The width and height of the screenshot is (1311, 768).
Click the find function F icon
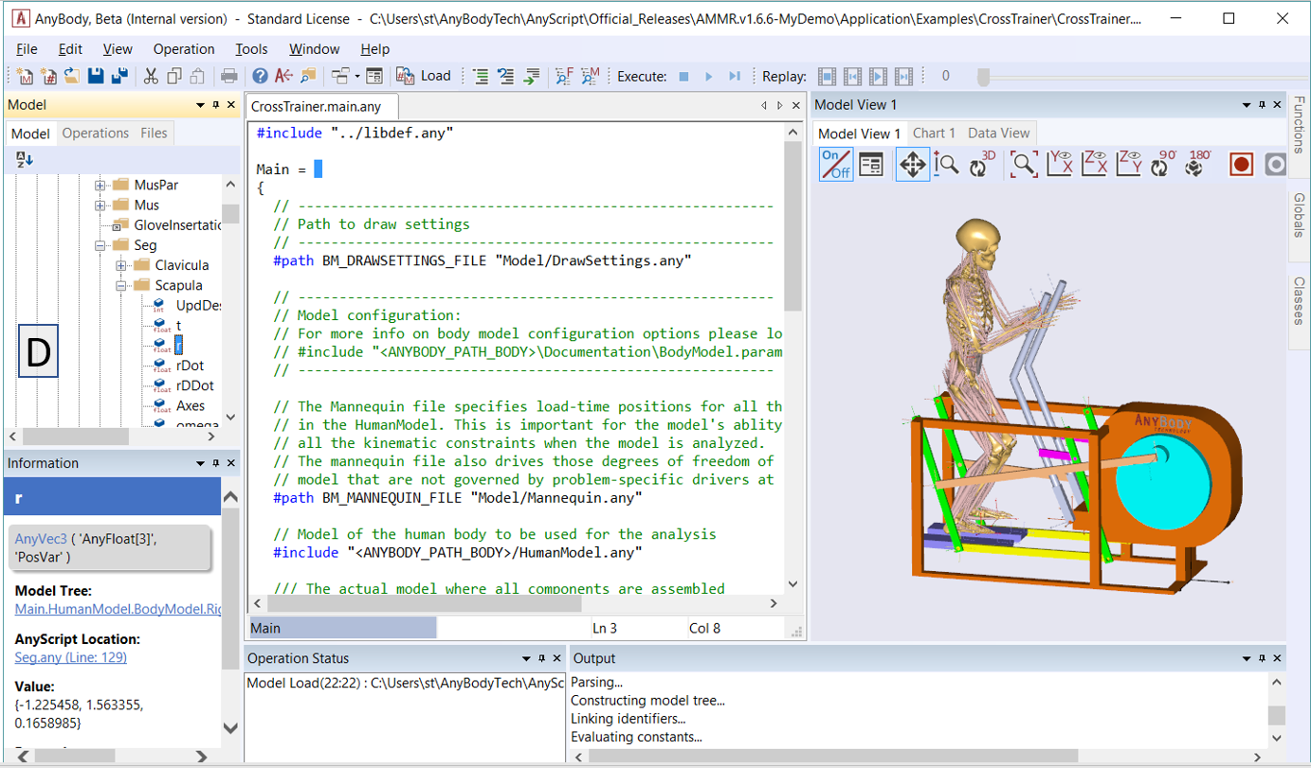pyautogui.click(x=564, y=76)
